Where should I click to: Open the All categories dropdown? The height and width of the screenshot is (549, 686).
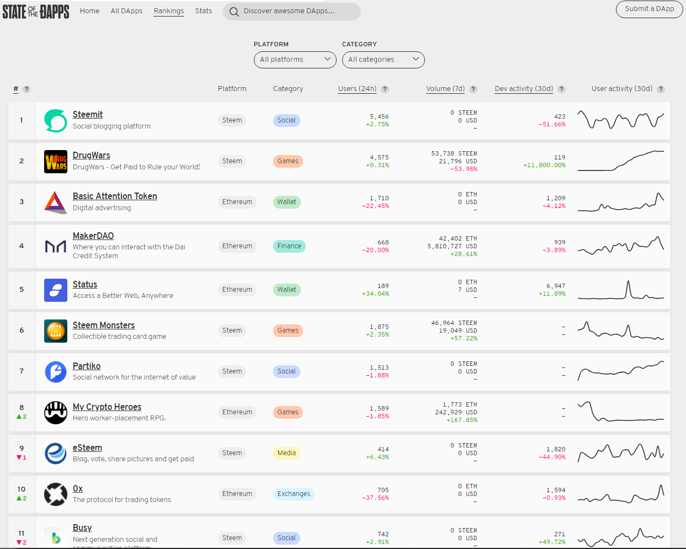[384, 60]
